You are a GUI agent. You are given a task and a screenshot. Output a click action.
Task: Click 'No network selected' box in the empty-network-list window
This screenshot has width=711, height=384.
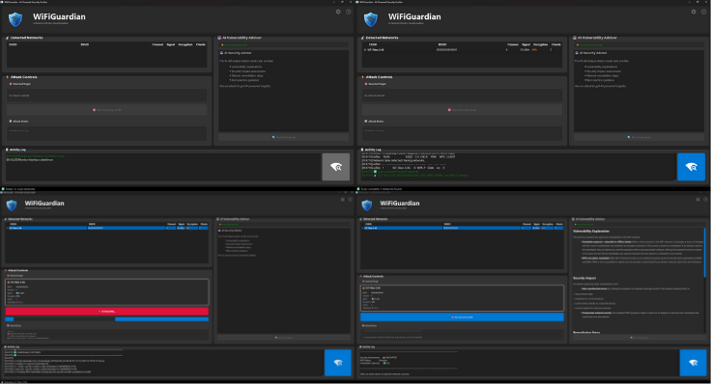tap(106, 96)
